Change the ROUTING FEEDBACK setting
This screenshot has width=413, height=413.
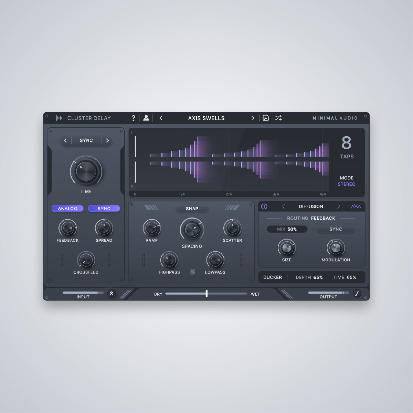tap(323, 218)
